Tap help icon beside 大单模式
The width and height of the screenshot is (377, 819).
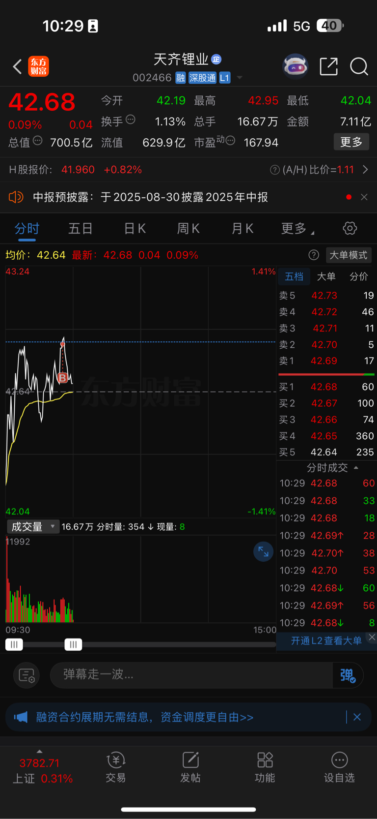pyautogui.click(x=314, y=255)
